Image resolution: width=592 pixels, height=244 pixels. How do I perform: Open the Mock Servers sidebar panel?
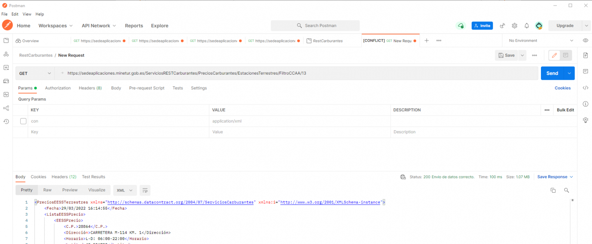pos(6,81)
